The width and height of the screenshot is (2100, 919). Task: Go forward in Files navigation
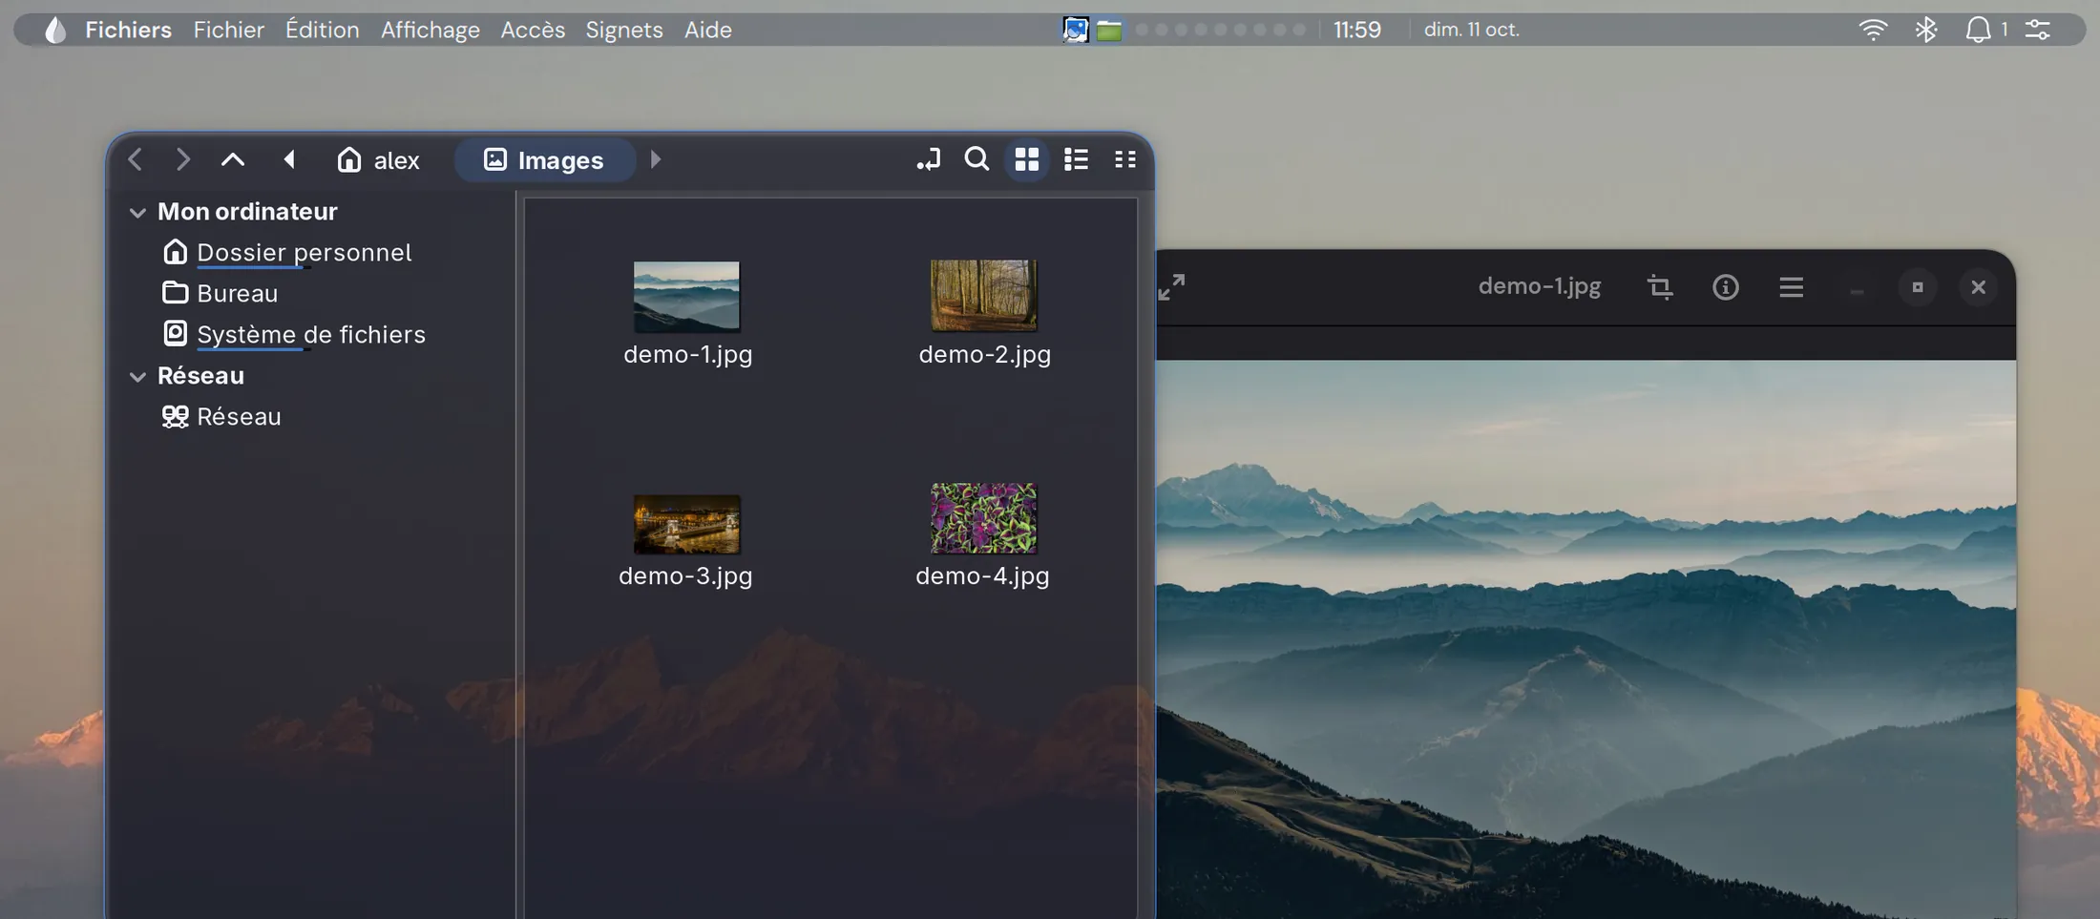tap(182, 159)
